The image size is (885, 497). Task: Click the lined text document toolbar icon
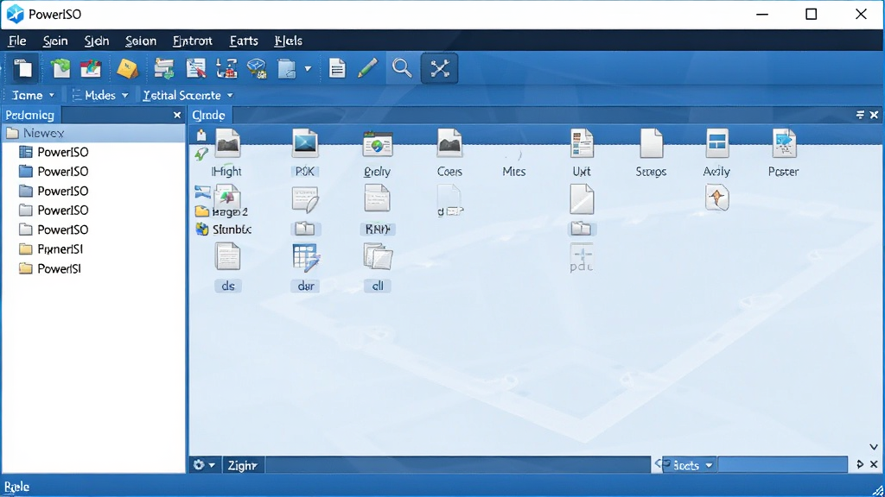click(x=337, y=69)
